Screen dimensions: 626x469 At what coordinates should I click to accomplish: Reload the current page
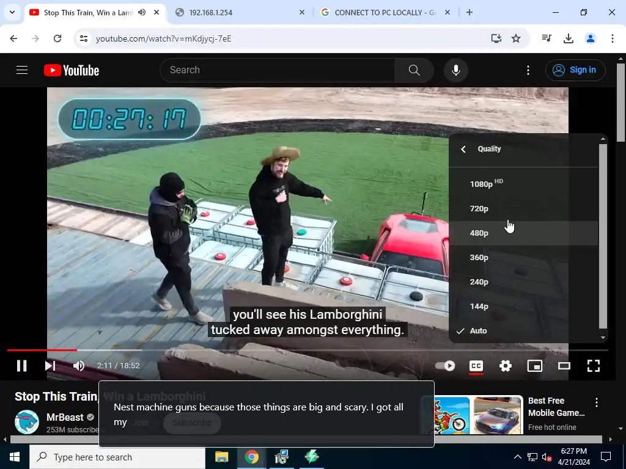coord(57,38)
